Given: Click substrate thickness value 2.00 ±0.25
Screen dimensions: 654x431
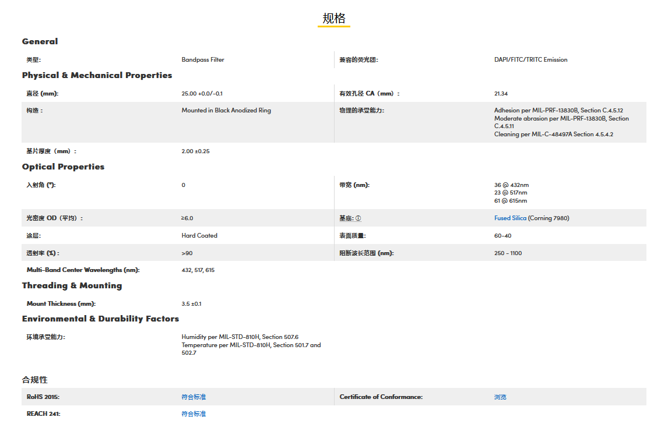Looking at the screenshot, I should (196, 151).
